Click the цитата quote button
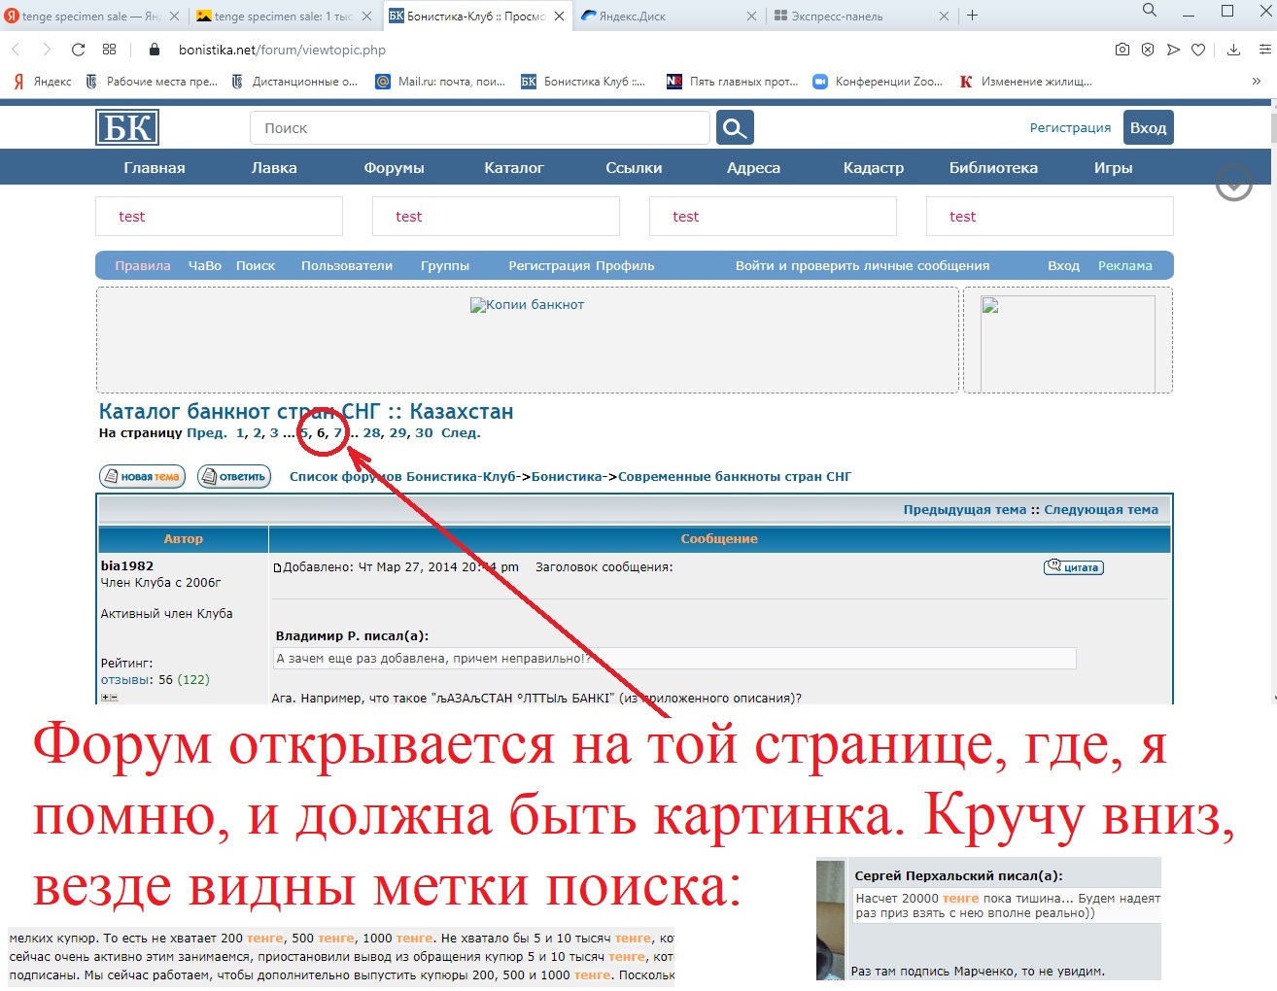Image resolution: width=1277 pixels, height=991 pixels. pos(1074,567)
